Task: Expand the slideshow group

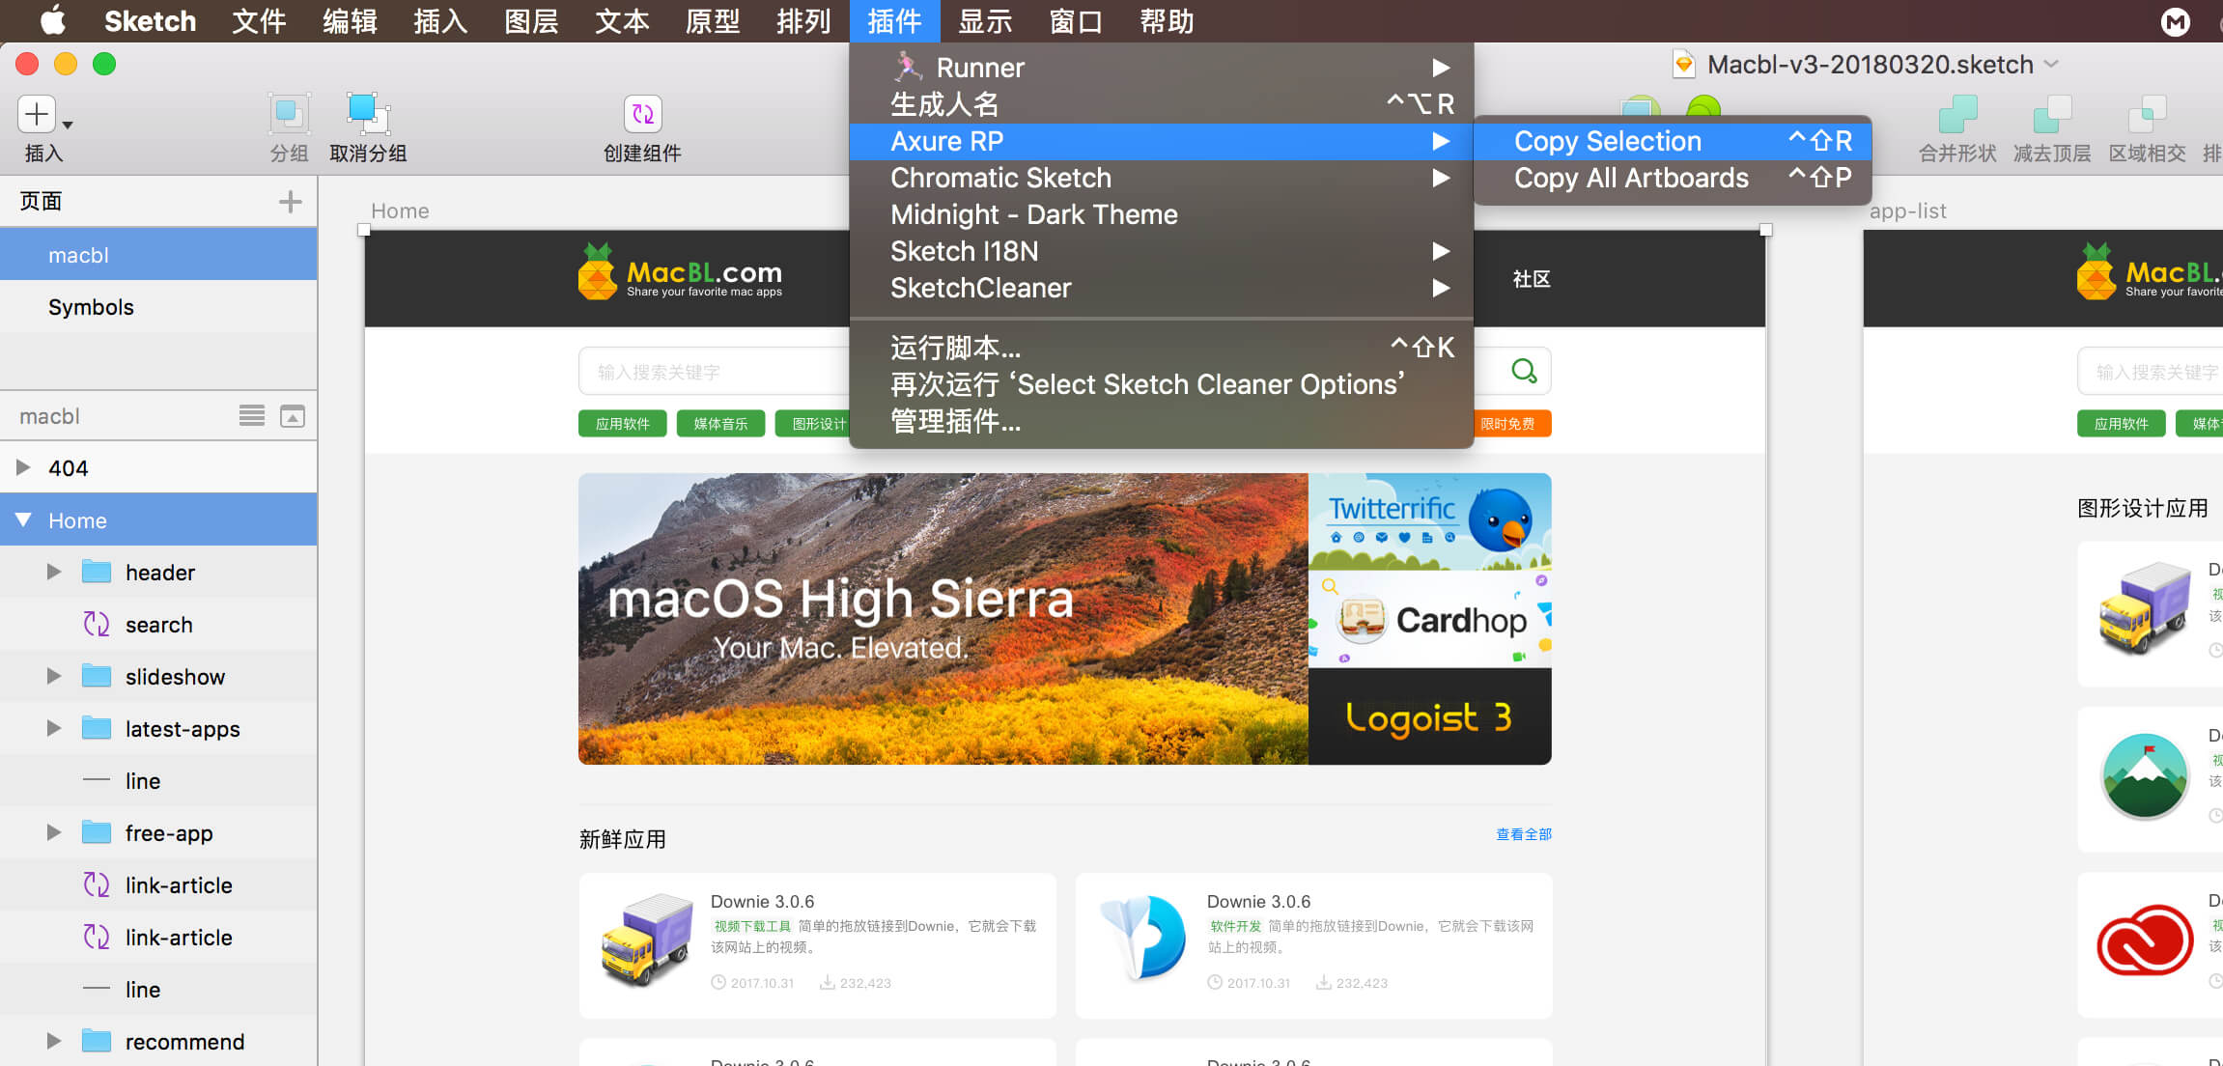Action: click(54, 676)
